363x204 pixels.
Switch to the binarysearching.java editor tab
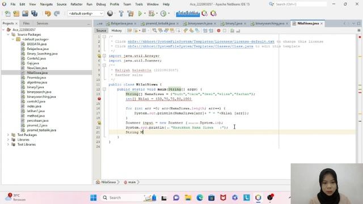coord(270,23)
